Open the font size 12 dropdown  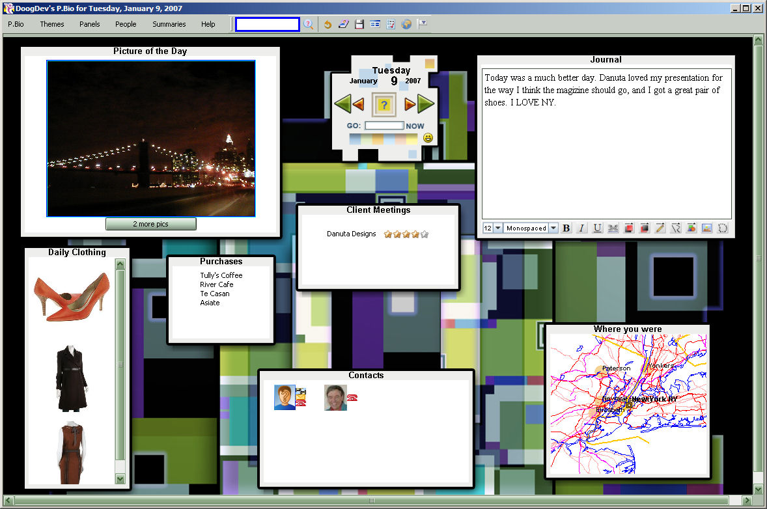point(497,228)
